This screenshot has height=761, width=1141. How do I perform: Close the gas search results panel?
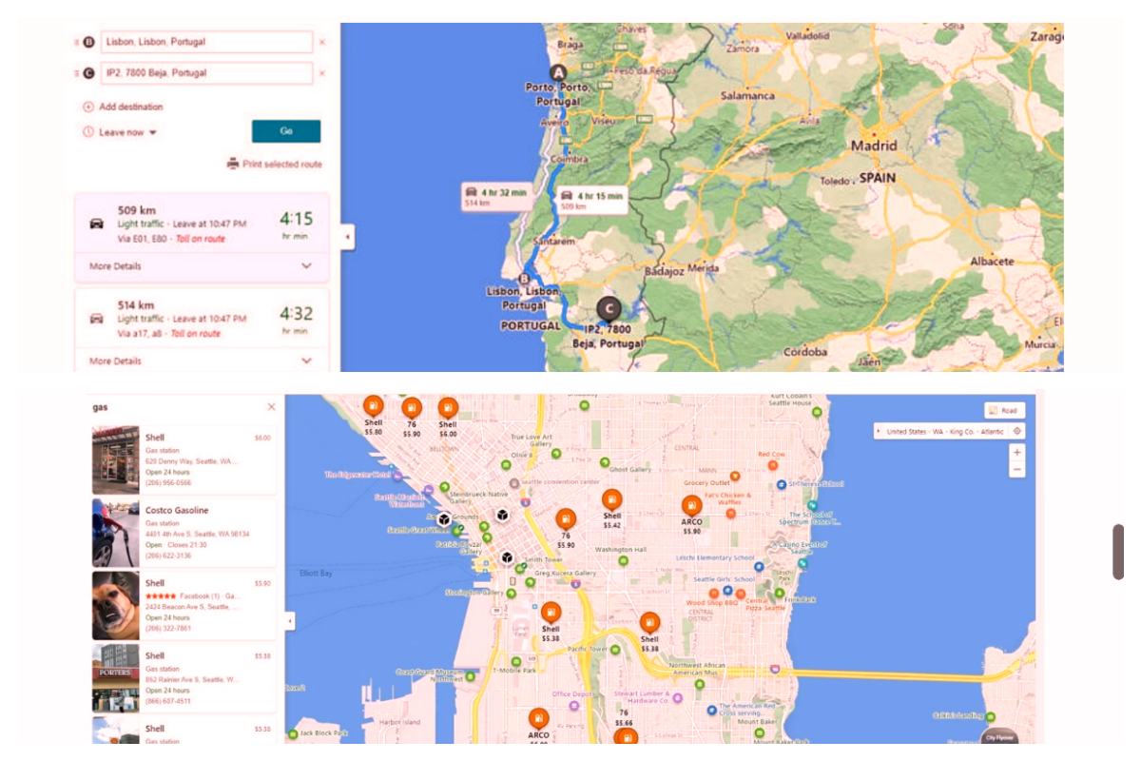pos(271,407)
